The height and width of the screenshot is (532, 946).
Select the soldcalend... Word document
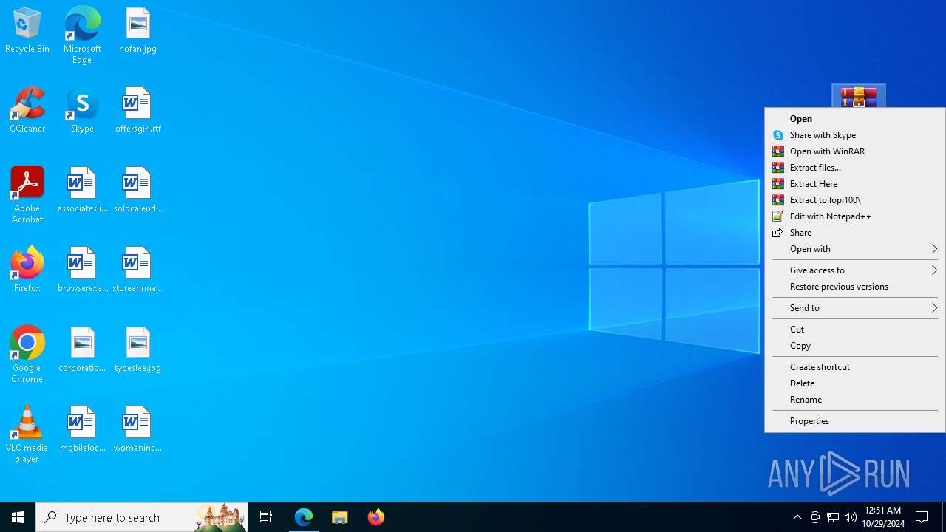(137, 191)
